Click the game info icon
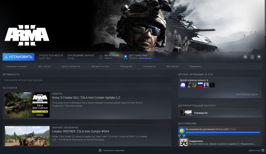The image size is (266, 154). pos(252,57)
